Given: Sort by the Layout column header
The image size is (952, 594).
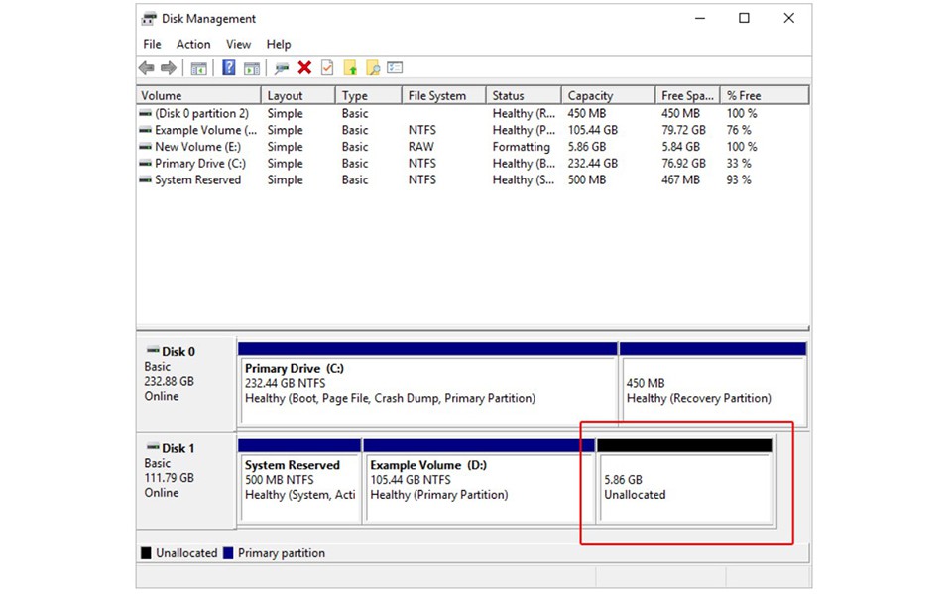Looking at the screenshot, I should tap(298, 96).
